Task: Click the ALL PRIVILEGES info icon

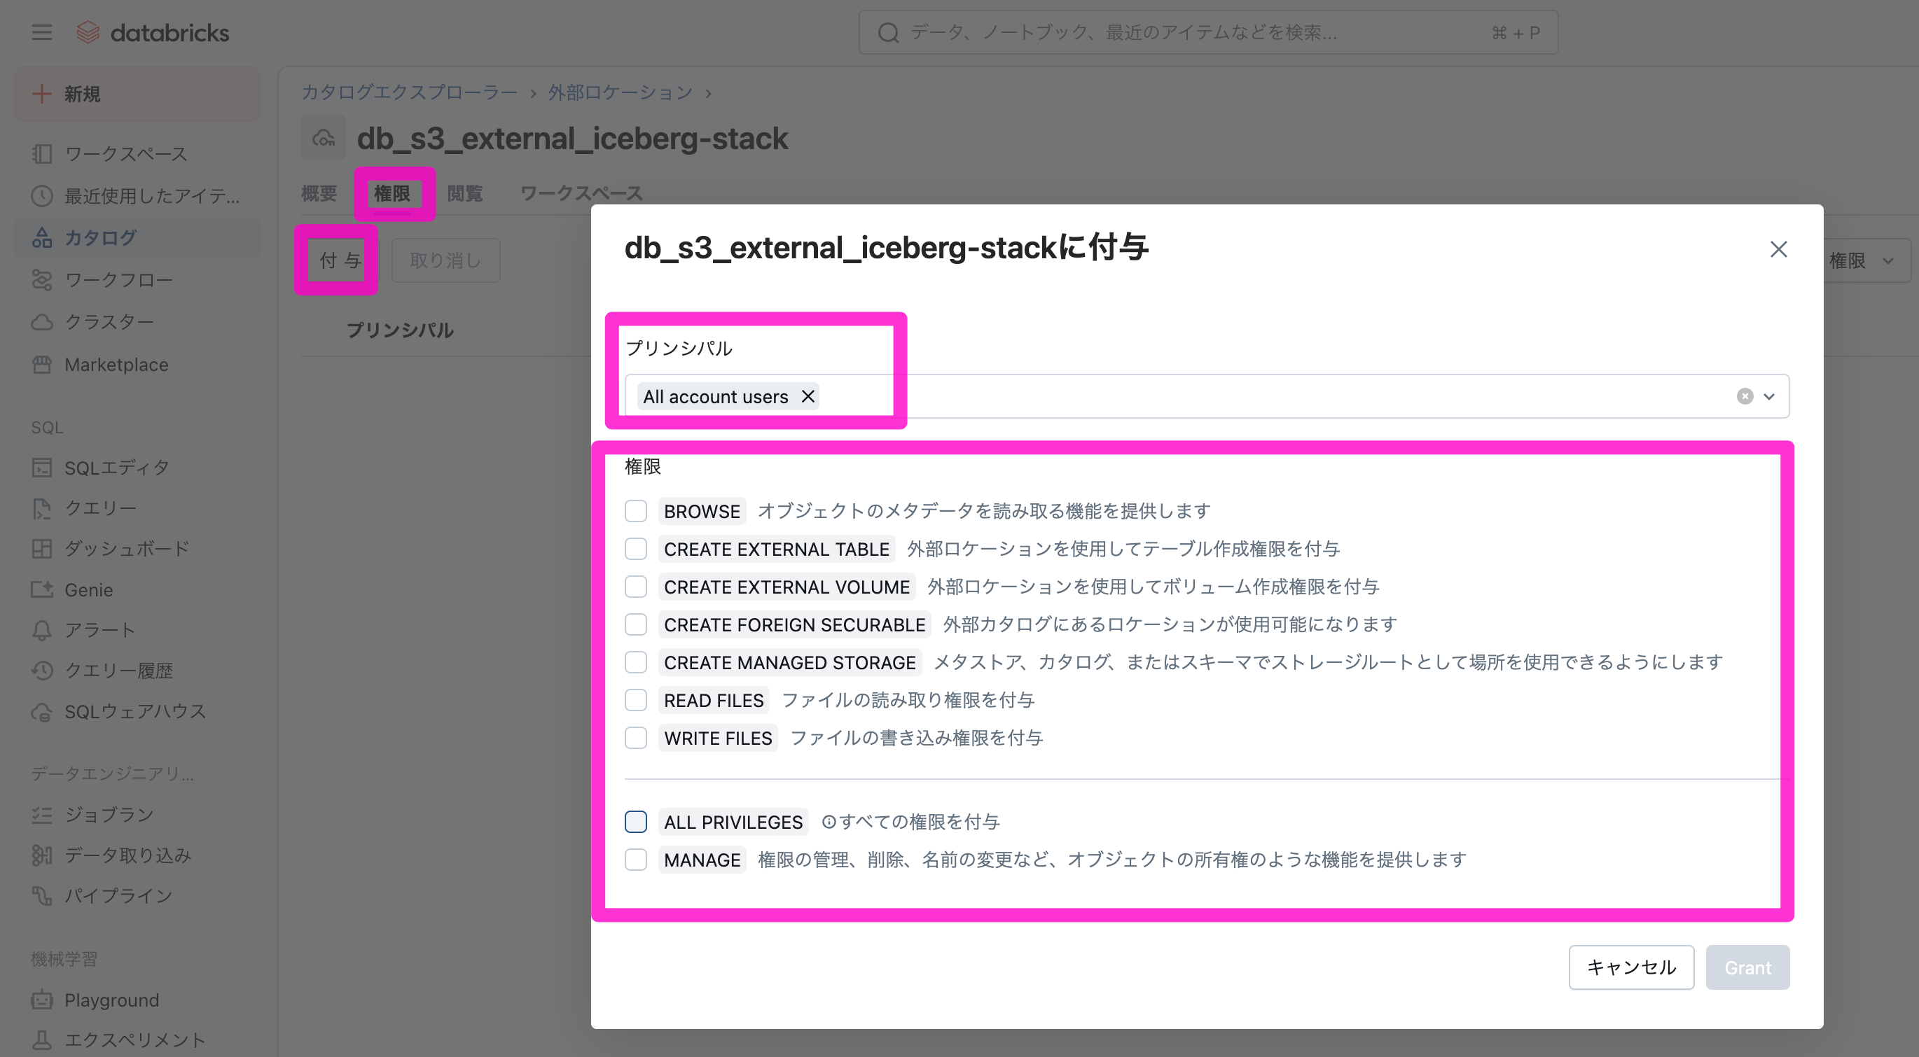Action: point(828,822)
